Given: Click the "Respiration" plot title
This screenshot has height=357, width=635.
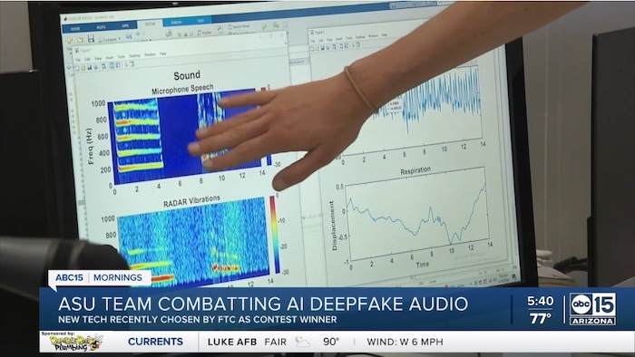Looking at the screenshot, I should pyautogui.click(x=415, y=171).
